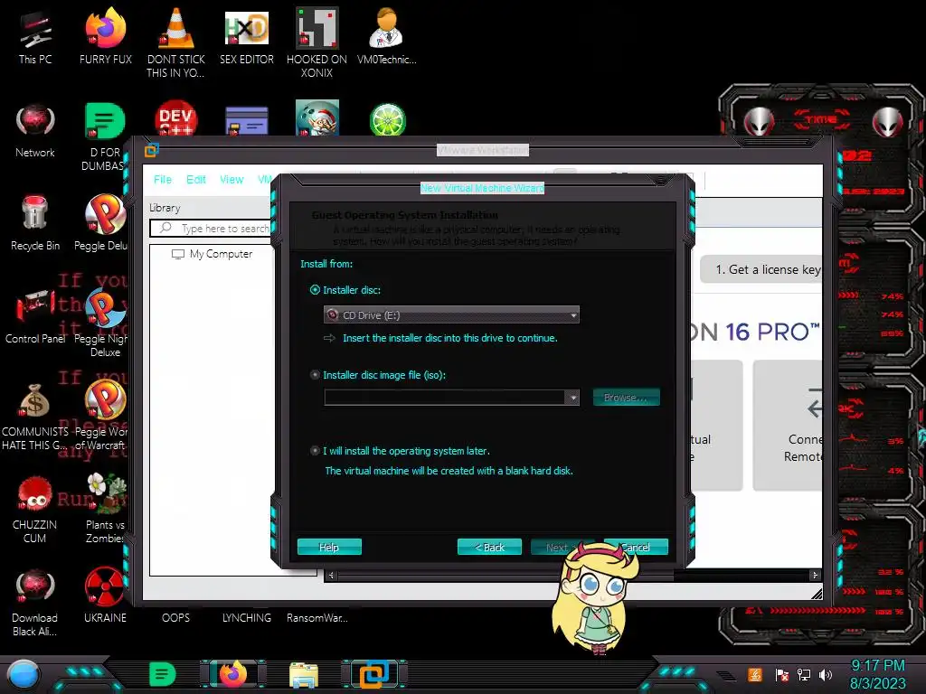Click the Get a license key button

[761, 269]
